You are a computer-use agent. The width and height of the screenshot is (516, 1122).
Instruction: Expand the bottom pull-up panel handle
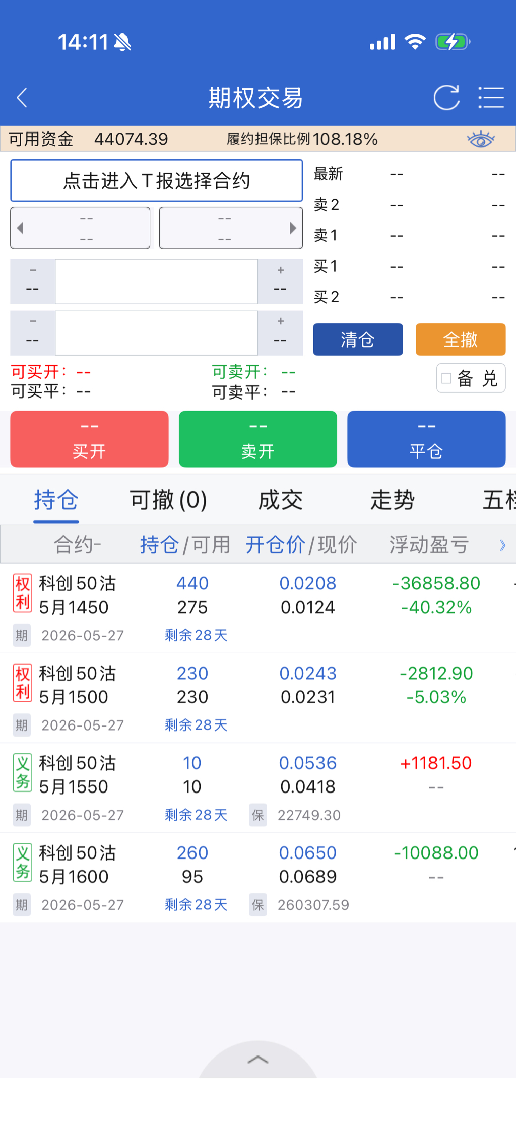258,1059
